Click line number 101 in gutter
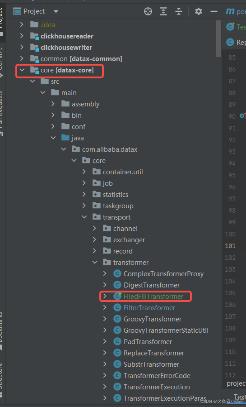The height and width of the screenshot is (407, 246). (x=230, y=246)
